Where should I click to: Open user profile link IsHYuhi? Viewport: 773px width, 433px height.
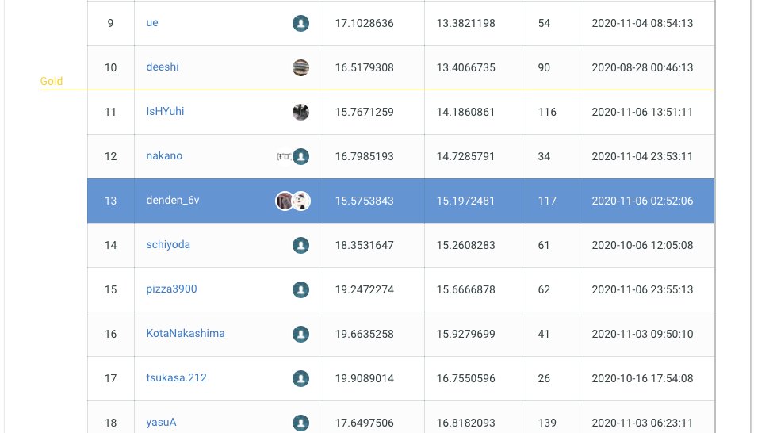pyautogui.click(x=165, y=112)
